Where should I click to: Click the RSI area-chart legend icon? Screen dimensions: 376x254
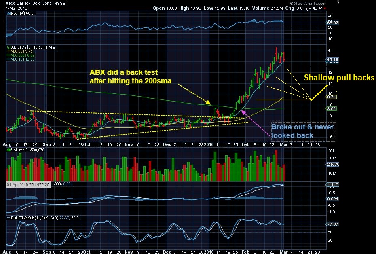tap(8, 13)
